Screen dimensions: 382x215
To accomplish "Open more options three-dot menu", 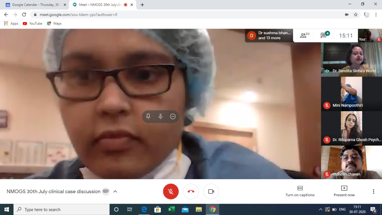I will (x=373, y=191).
